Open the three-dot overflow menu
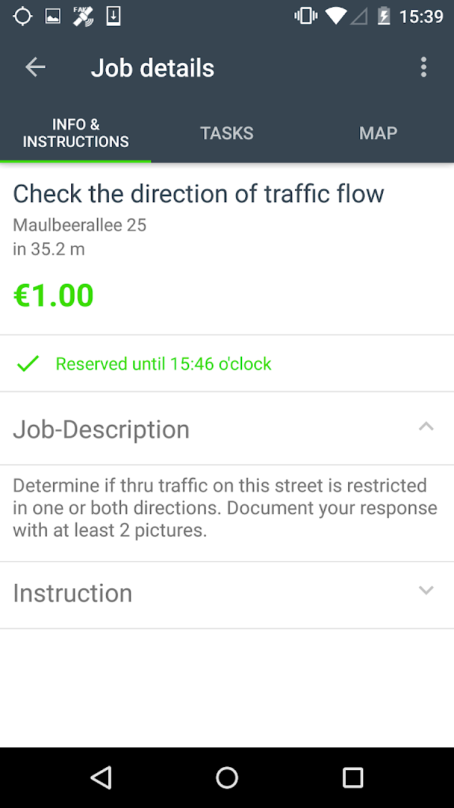Image resolution: width=454 pixels, height=808 pixels. [x=424, y=67]
